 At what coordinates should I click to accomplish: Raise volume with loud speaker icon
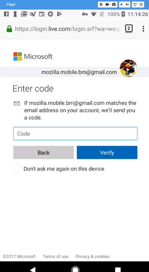point(127,5)
